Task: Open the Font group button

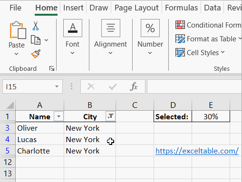Action: click(x=73, y=28)
